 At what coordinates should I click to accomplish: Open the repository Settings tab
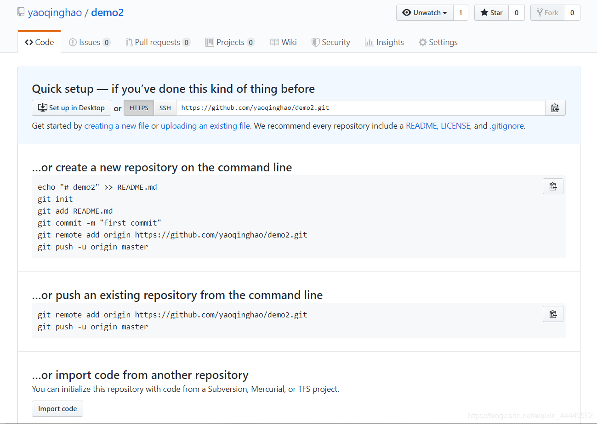pos(438,42)
